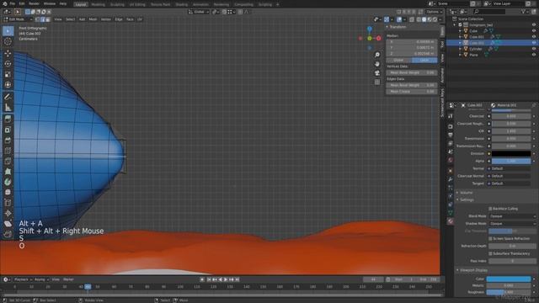
Task: Click the Alpha slider
Action: pyautogui.click(x=511, y=161)
